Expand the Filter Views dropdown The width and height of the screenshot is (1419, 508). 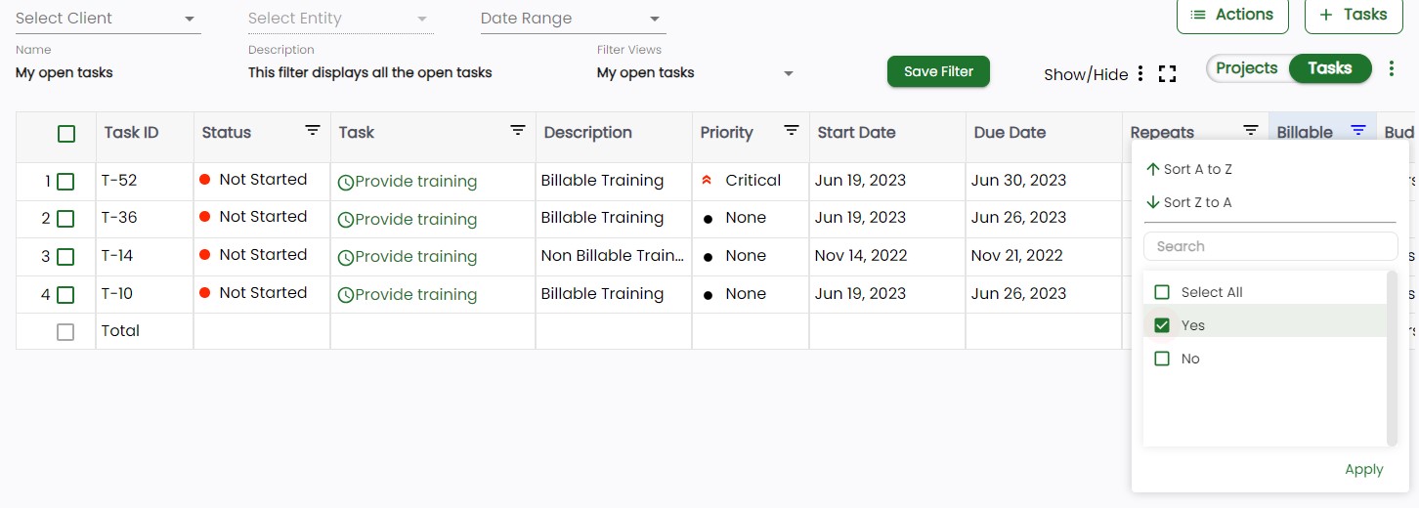[695, 73]
